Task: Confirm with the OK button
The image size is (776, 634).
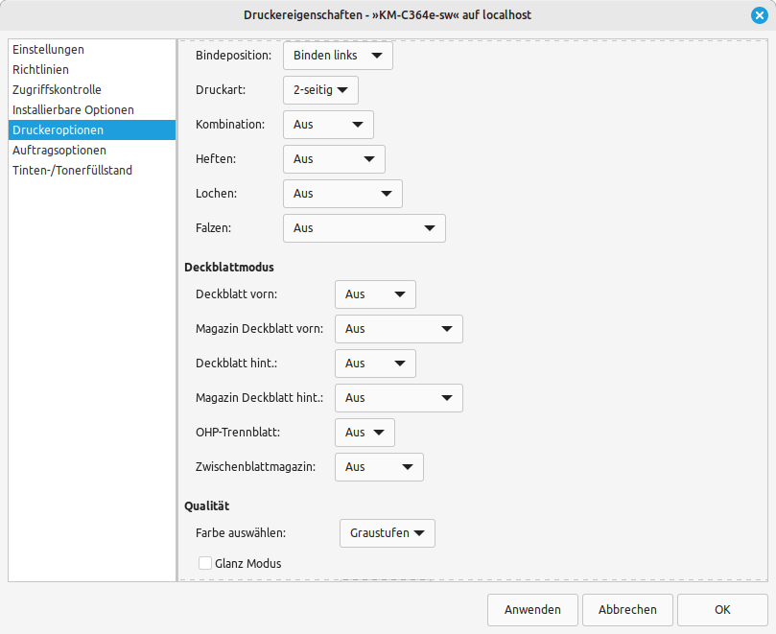Action: coord(722,610)
